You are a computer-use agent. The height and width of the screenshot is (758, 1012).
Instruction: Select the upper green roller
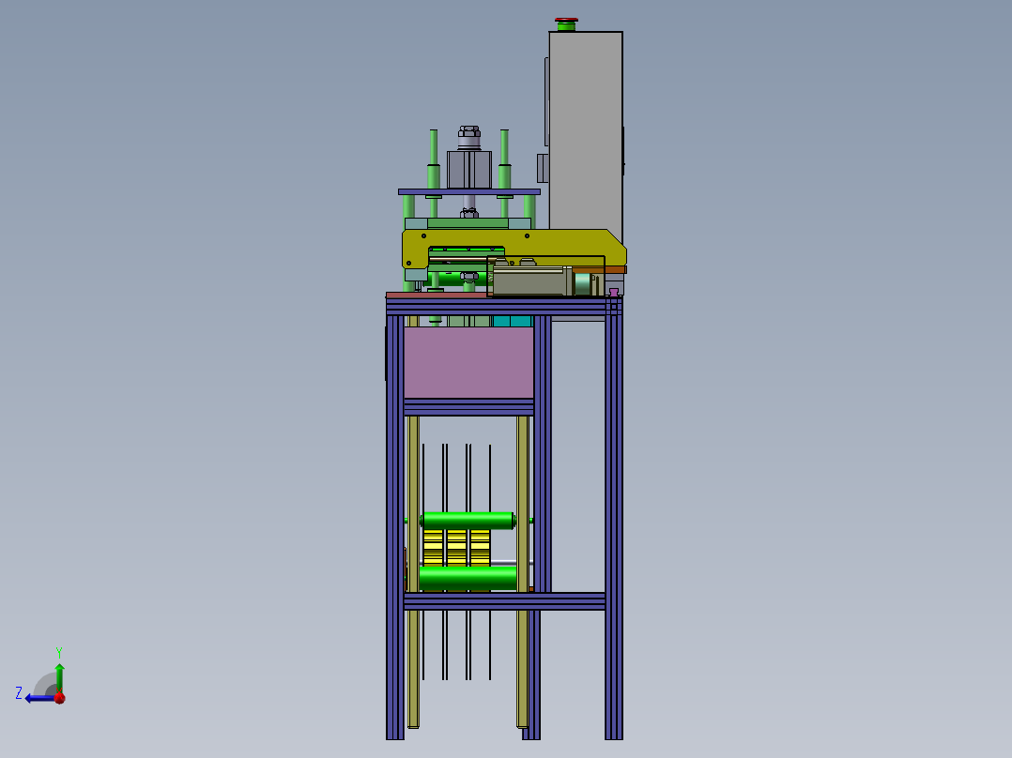468,522
